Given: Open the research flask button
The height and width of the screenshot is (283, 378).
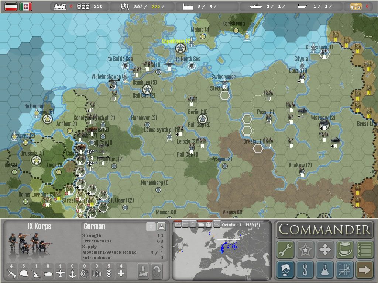Looking at the screenshot, I should click(325, 269).
